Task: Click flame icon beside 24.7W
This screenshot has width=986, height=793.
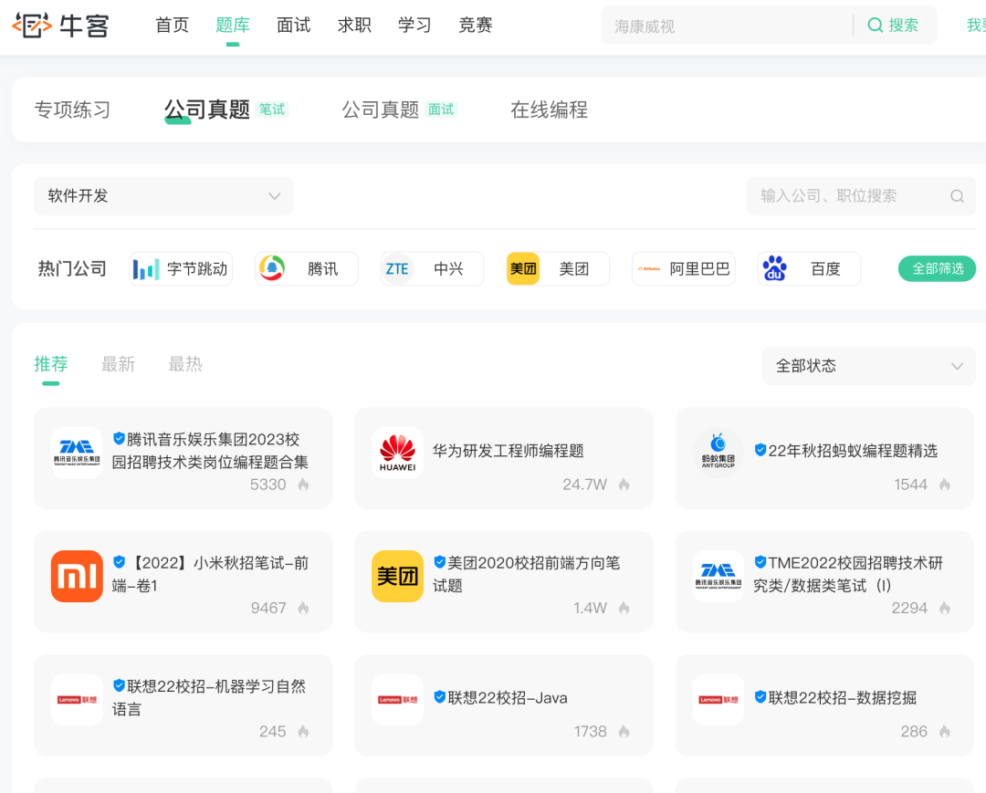Action: [x=624, y=485]
